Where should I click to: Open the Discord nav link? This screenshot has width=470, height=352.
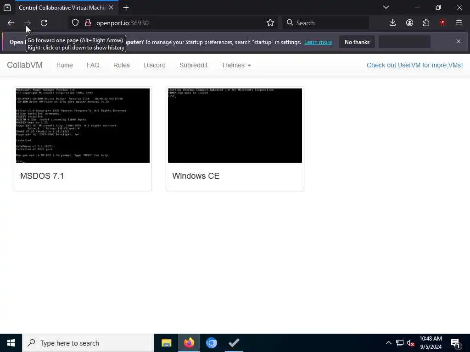(154, 65)
